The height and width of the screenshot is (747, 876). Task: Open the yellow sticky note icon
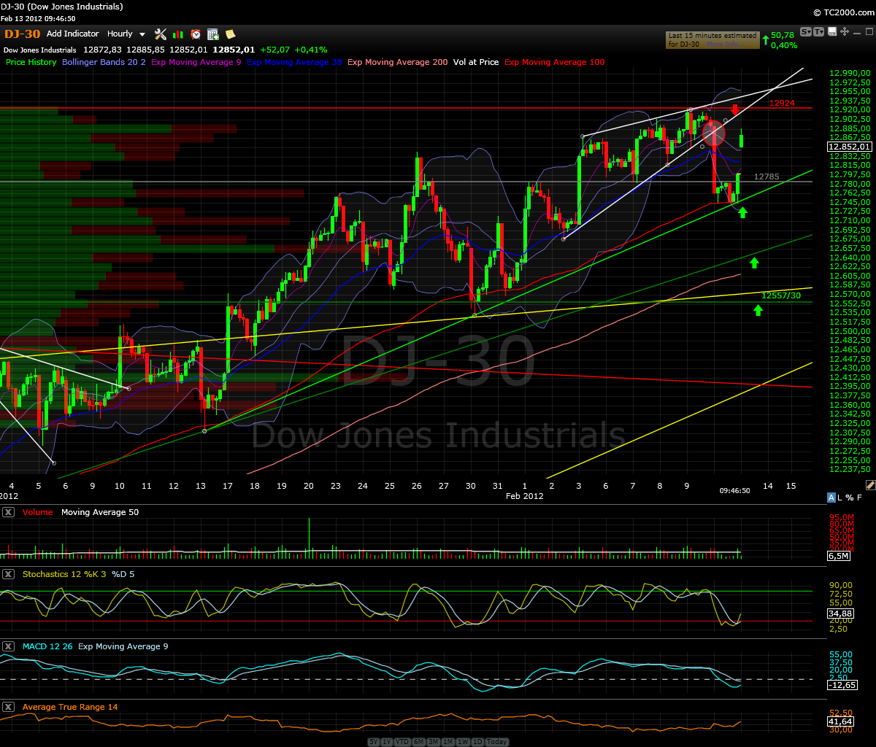(x=231, y=34)
